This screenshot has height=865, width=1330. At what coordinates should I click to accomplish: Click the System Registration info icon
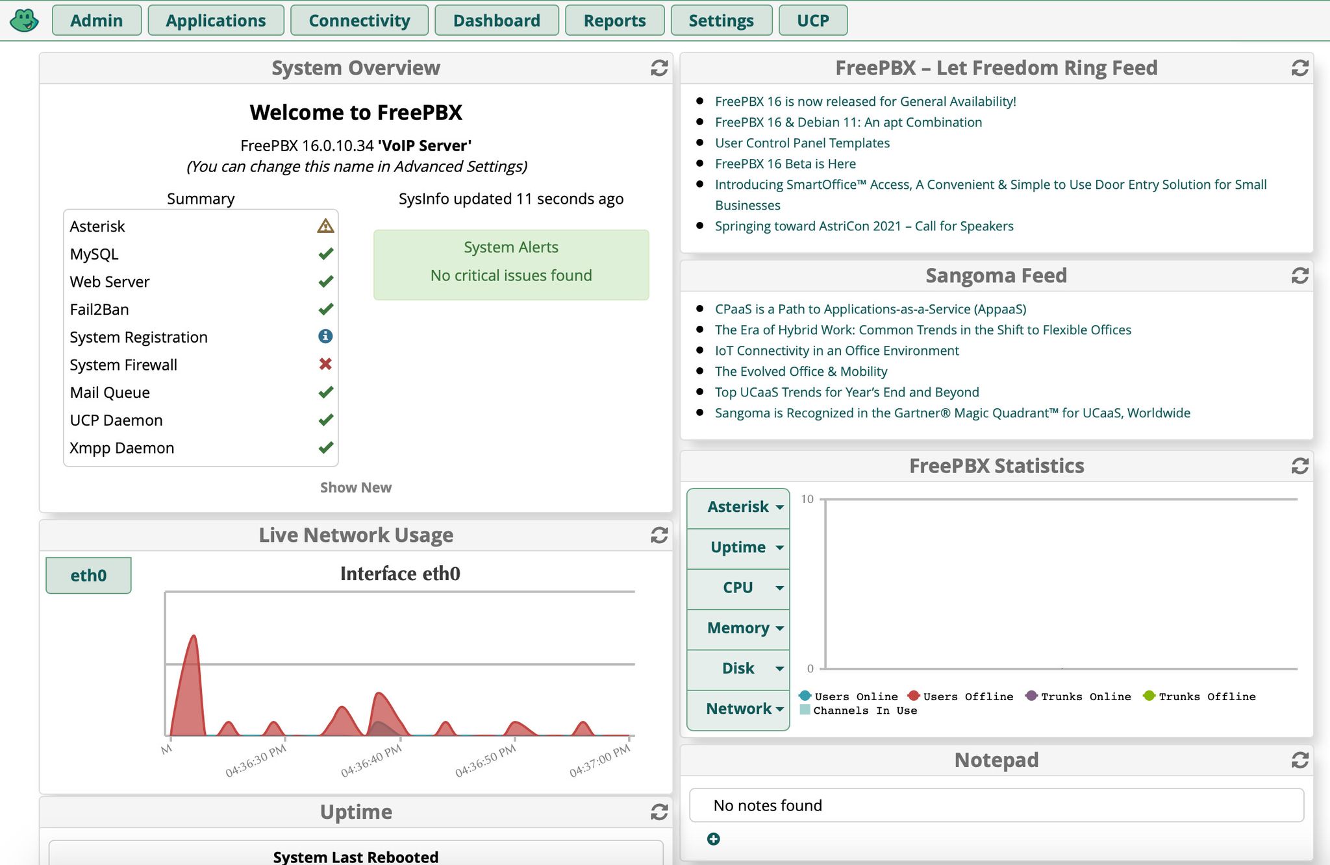[x=325, y=336]
